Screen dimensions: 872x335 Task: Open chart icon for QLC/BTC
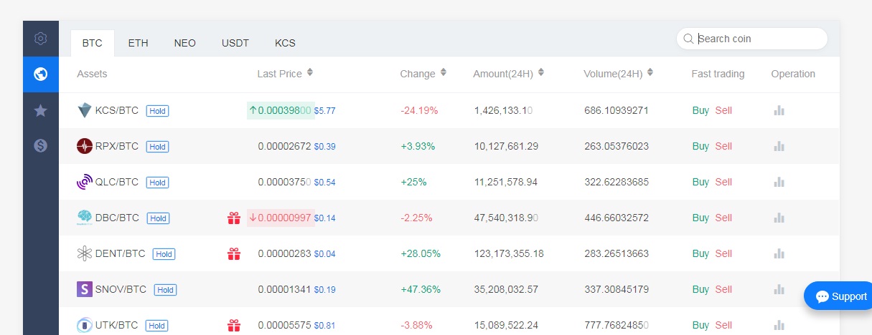pos(779,182)
